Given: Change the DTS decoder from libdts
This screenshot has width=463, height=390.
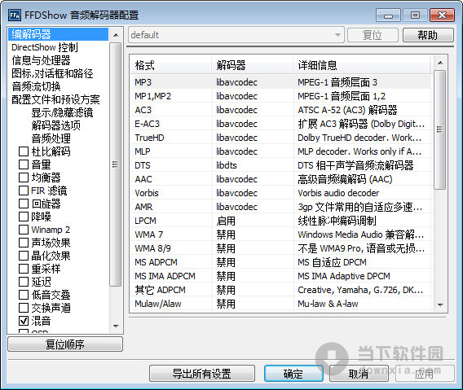Looking at the screenshot, I should pyautogui.click(x=226, y=165).
